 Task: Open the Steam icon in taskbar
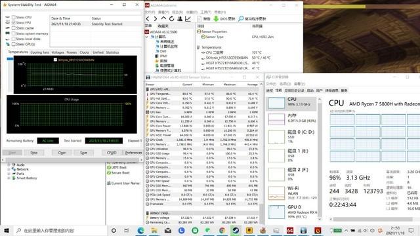click(x=236, y=230)
